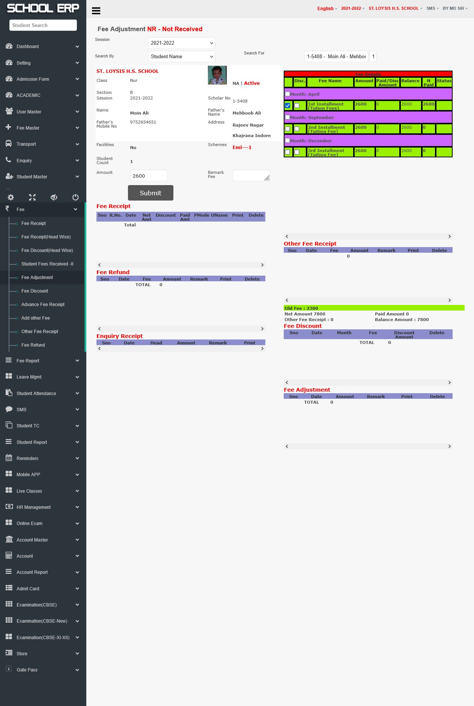Click the power logout icon
Image resolution: width=474 pixels, height=706 pixels.
(x=75, y=197)
